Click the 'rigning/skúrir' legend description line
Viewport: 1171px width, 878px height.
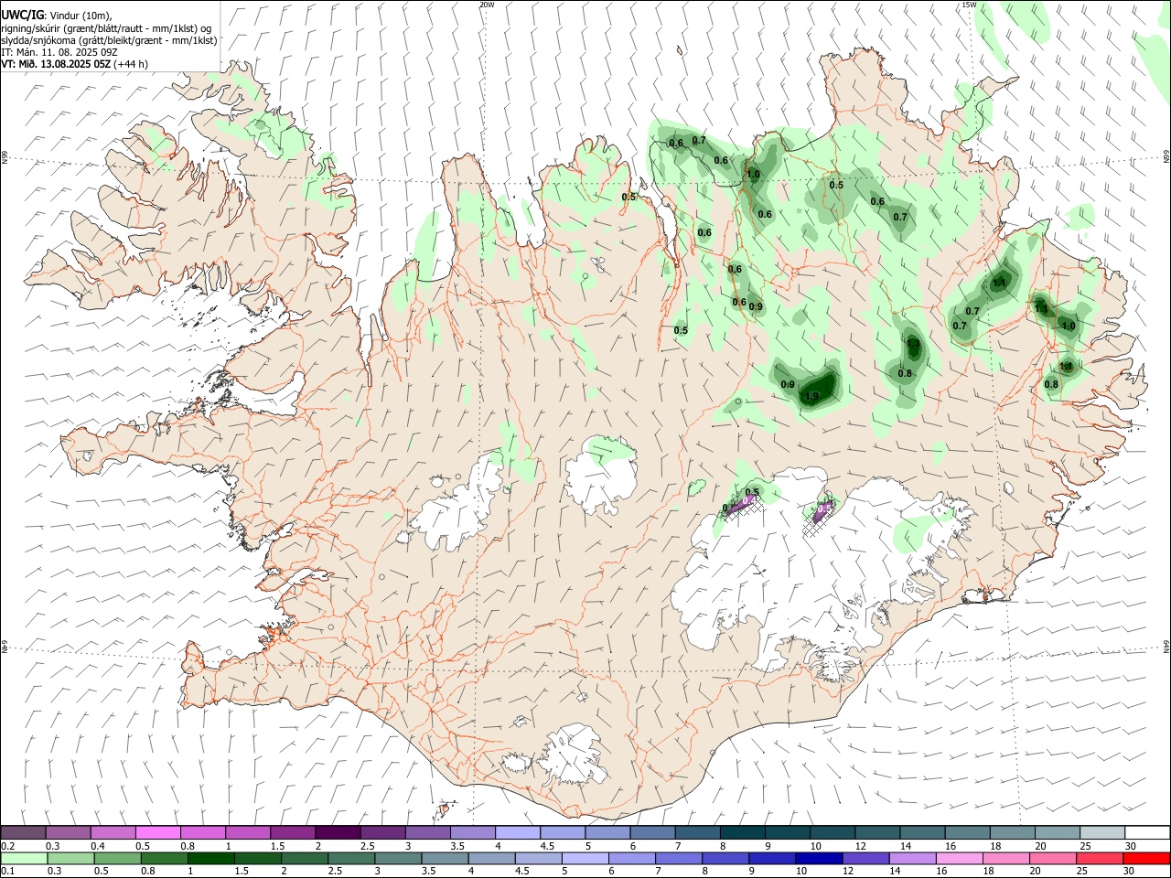107,27
